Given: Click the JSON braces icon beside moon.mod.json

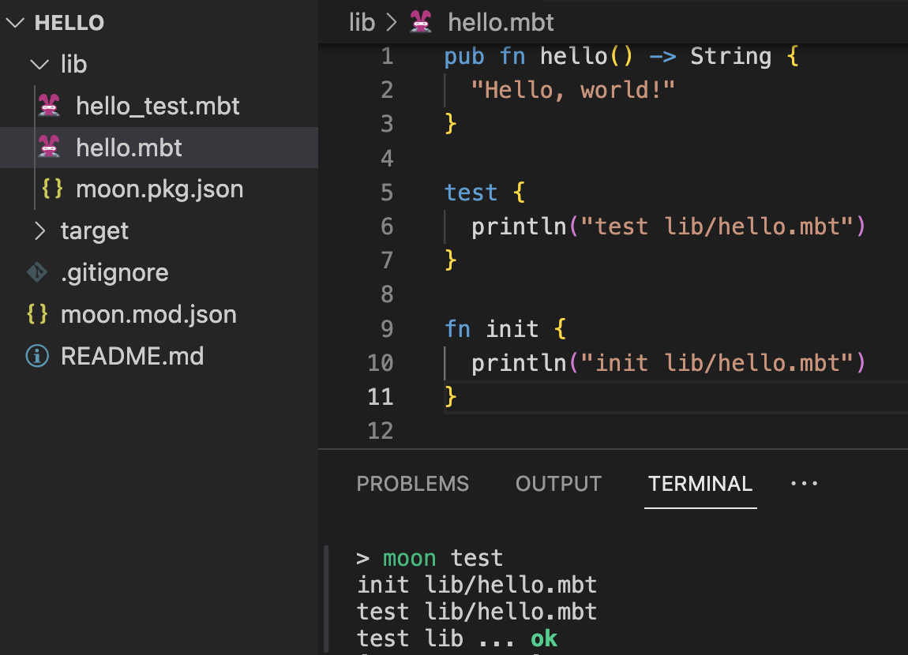Looking at the screenshot, I should 37,315.
